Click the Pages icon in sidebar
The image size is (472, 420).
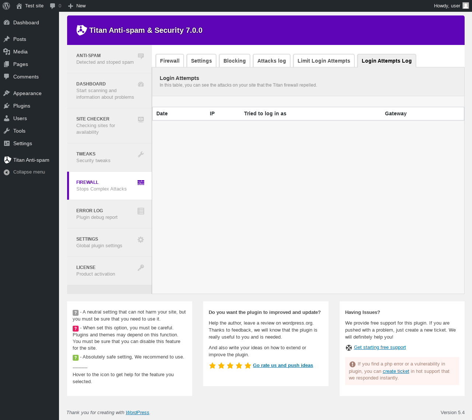(7, 64)
